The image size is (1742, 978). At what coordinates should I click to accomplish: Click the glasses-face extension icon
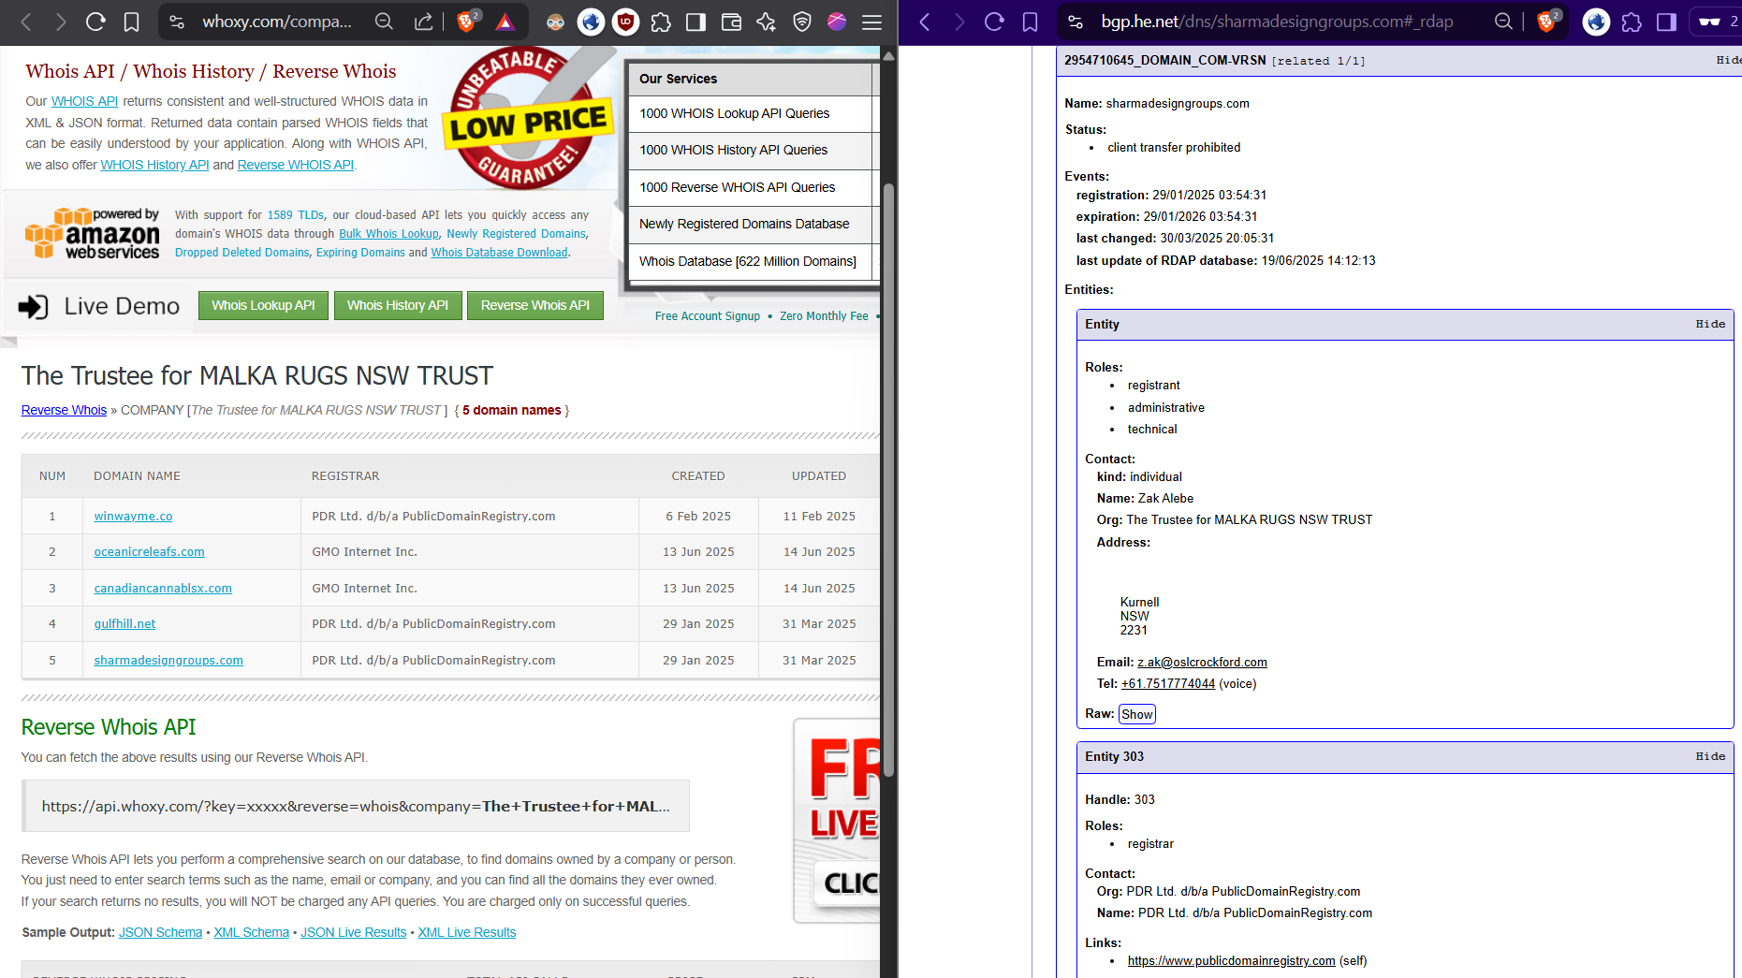(556, 22)
